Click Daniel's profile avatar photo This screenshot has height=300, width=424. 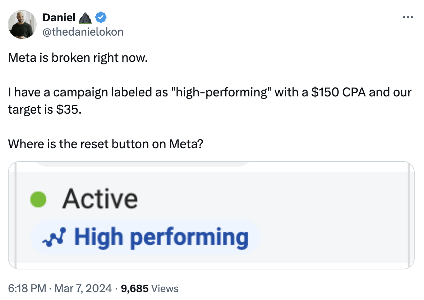(22, 24)
